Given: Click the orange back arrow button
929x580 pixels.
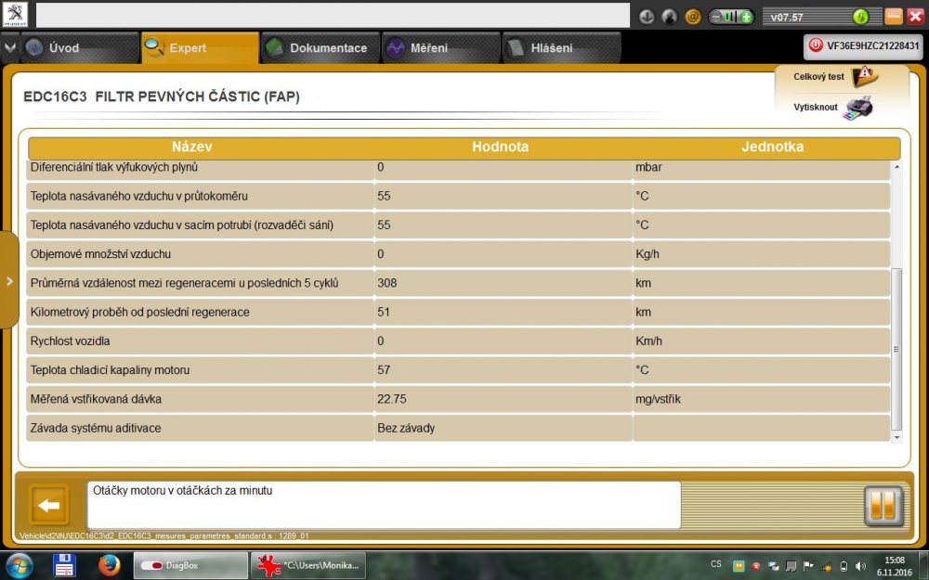Looking at the screenshot, I should pos(50,506).
